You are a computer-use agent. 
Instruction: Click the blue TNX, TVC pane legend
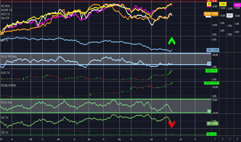[5, 40]
